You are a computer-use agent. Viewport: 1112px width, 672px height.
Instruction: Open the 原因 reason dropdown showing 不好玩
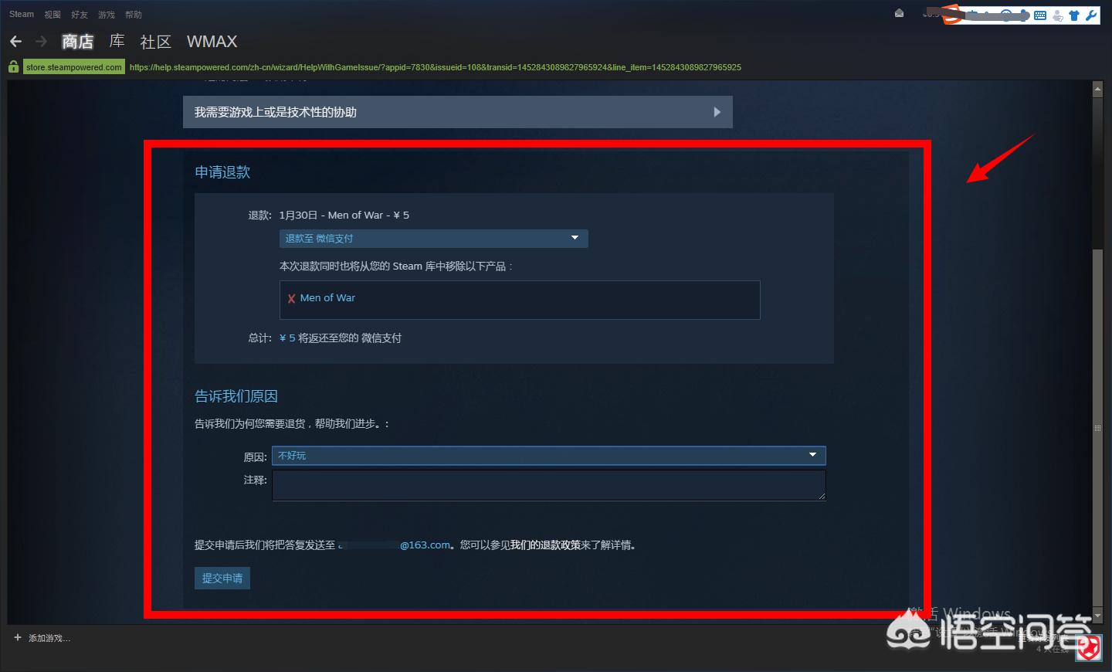(548, 455)
